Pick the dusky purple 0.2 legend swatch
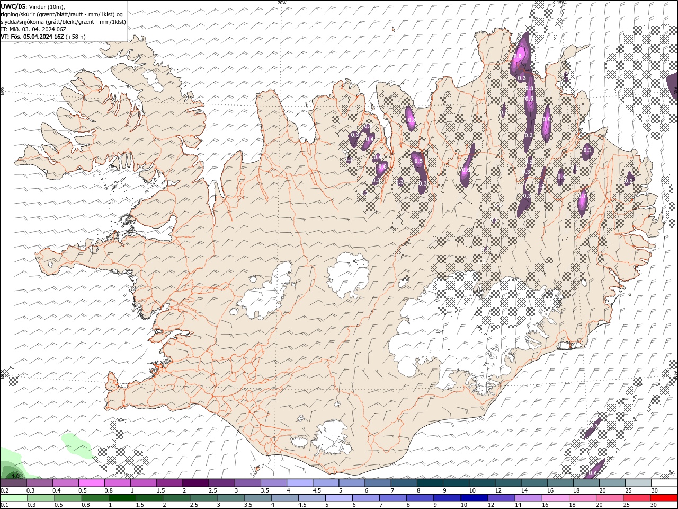This screenshot has width=678, height=509. click(x=13, y=483)
